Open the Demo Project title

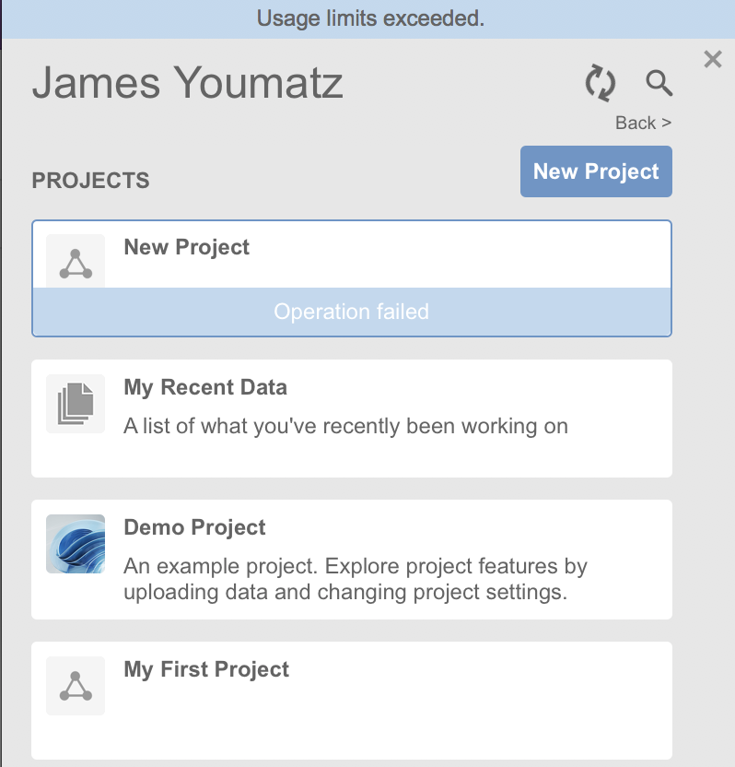click(x=194, y=527)
